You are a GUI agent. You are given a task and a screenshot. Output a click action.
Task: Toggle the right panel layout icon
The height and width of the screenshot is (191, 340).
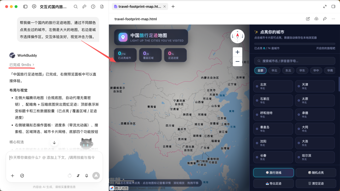coord(333,7)
